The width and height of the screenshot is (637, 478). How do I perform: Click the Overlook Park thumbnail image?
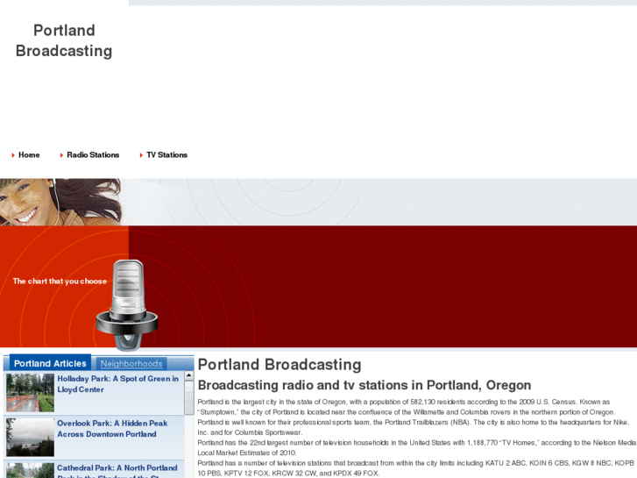[30, 438]
